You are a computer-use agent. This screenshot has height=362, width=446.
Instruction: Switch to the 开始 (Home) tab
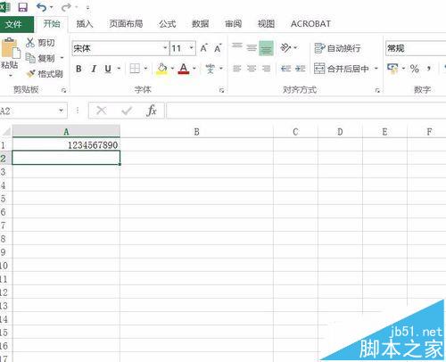coord(52,24)
